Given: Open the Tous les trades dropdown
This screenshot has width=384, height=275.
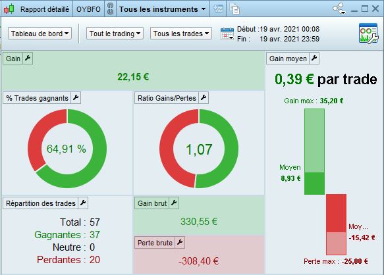Looking at the screenshot, I should tap(180, 34).
